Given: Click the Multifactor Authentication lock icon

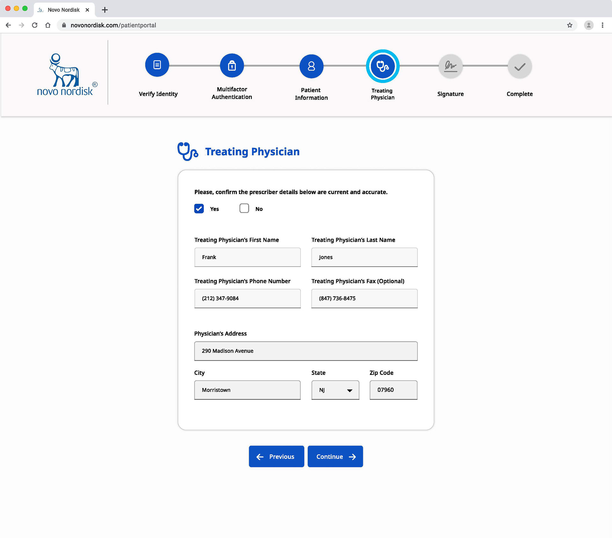Looking at the screenshot, I should click(232, 66).
